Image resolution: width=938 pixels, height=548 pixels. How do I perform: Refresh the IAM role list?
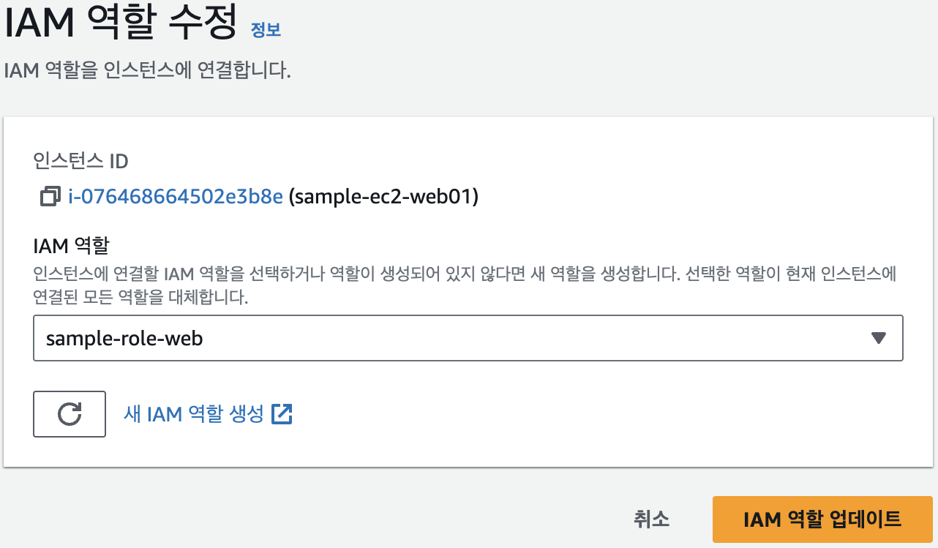coord(70,414)
